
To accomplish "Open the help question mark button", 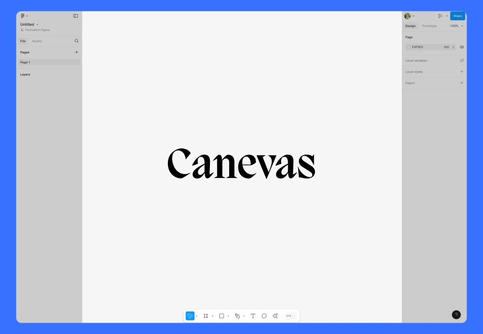I will tap(456, 315).
